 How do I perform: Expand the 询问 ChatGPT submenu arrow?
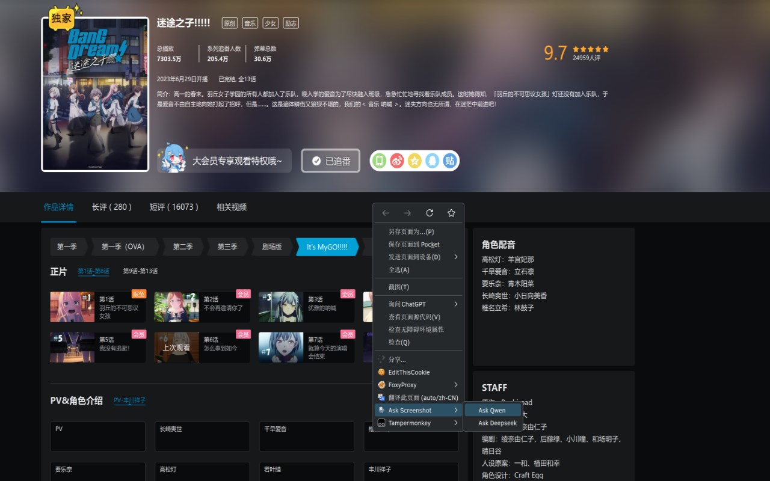[456, 304]
